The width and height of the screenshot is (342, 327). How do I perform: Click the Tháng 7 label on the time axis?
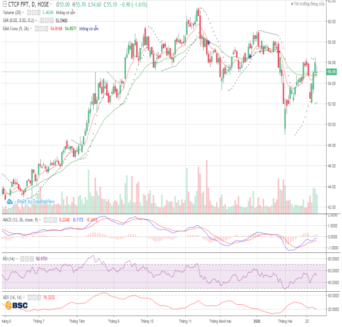point(39,321)
